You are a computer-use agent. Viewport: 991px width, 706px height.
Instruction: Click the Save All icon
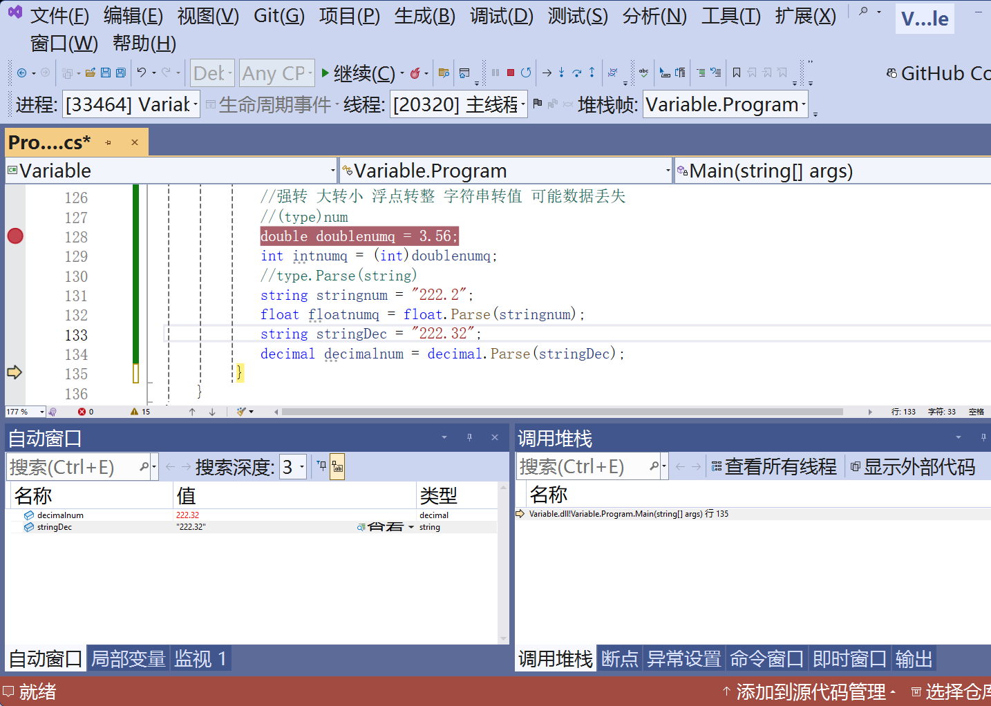click(120, 73)
